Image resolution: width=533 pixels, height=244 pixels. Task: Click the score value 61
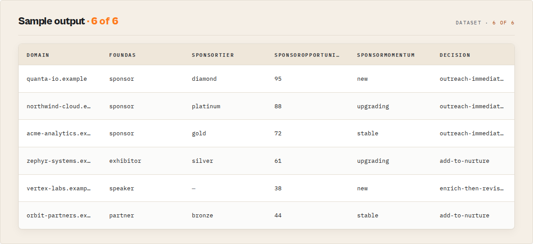pyautogui.click(x=278, y=161)
